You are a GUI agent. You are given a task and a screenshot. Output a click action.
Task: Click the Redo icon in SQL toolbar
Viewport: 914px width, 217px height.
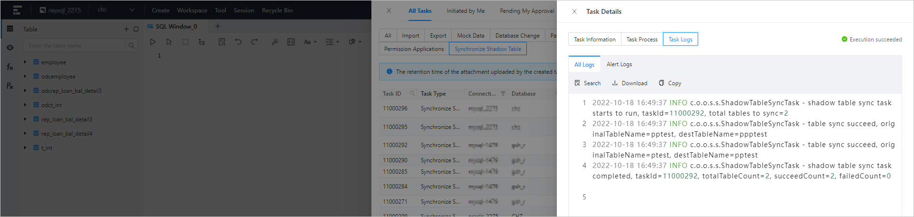(x=254, y=42)
